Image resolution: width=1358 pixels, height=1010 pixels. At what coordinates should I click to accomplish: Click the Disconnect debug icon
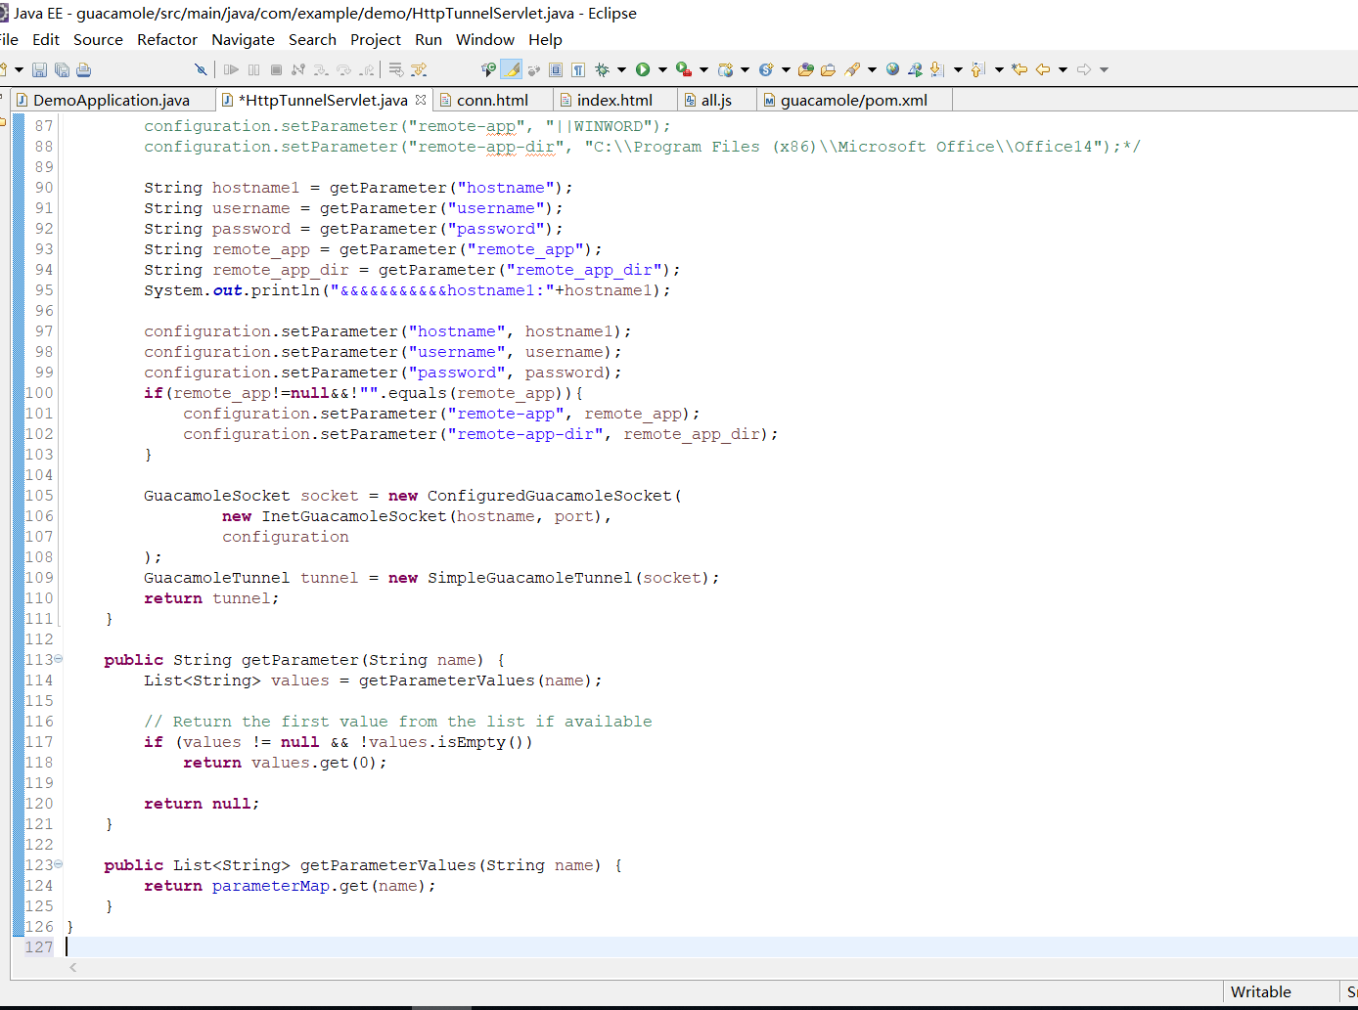click(298, 69)
